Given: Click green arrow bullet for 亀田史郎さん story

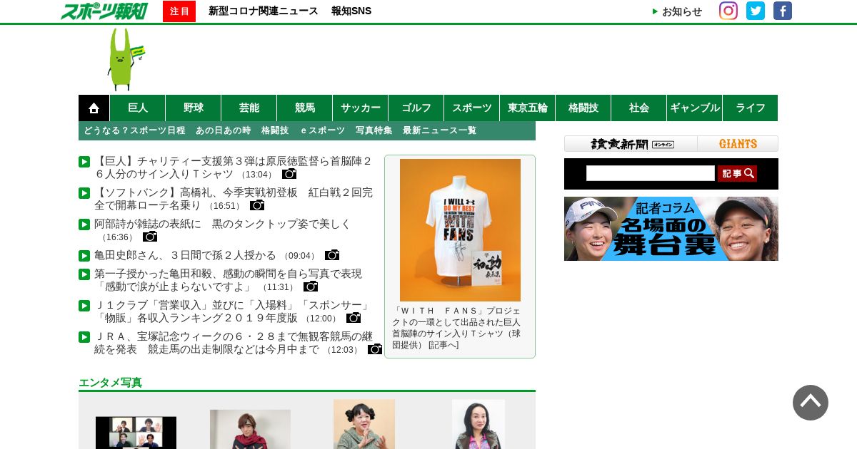Looking at the screenshot, I should click(x=84, y=256).
